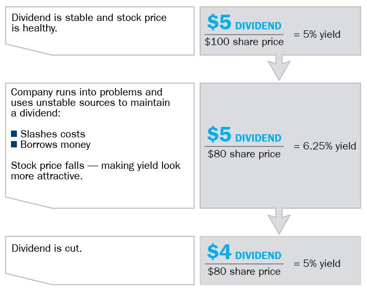Image resolution: width=367 pixels, height=290 pixels.
Task: Click the 'Stock price falls' sentence
Action: (95, 170)
